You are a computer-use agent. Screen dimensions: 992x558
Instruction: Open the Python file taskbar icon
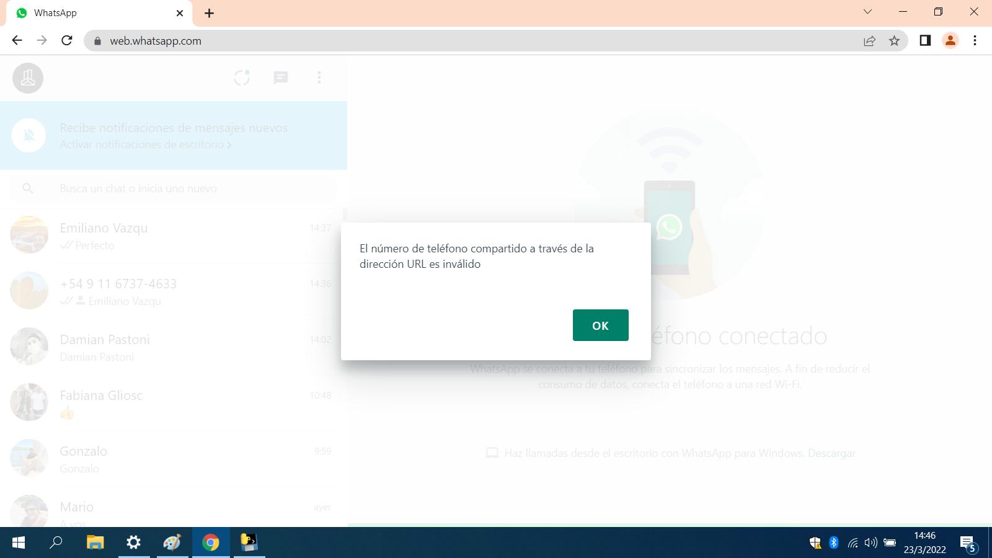click(x=249, y=542)
